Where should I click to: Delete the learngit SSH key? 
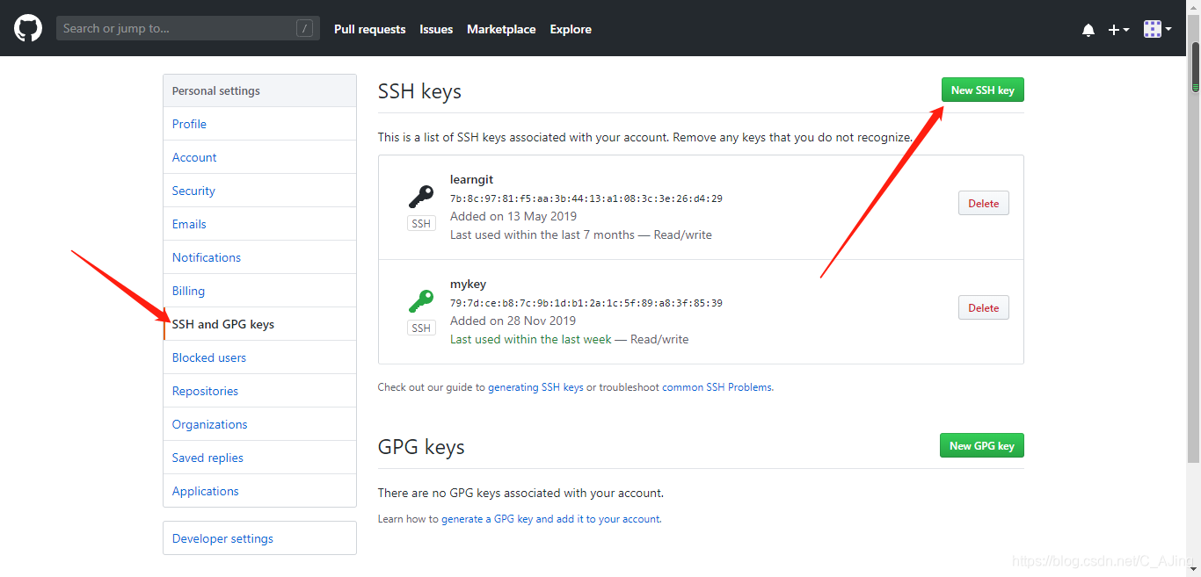click(x=983, y=203)
